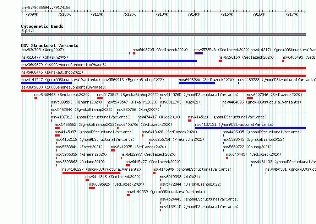Viewport: 316px width, 224px height.
Task: Select the nsv6573543 purple feature bar
Action: point(198,53)
